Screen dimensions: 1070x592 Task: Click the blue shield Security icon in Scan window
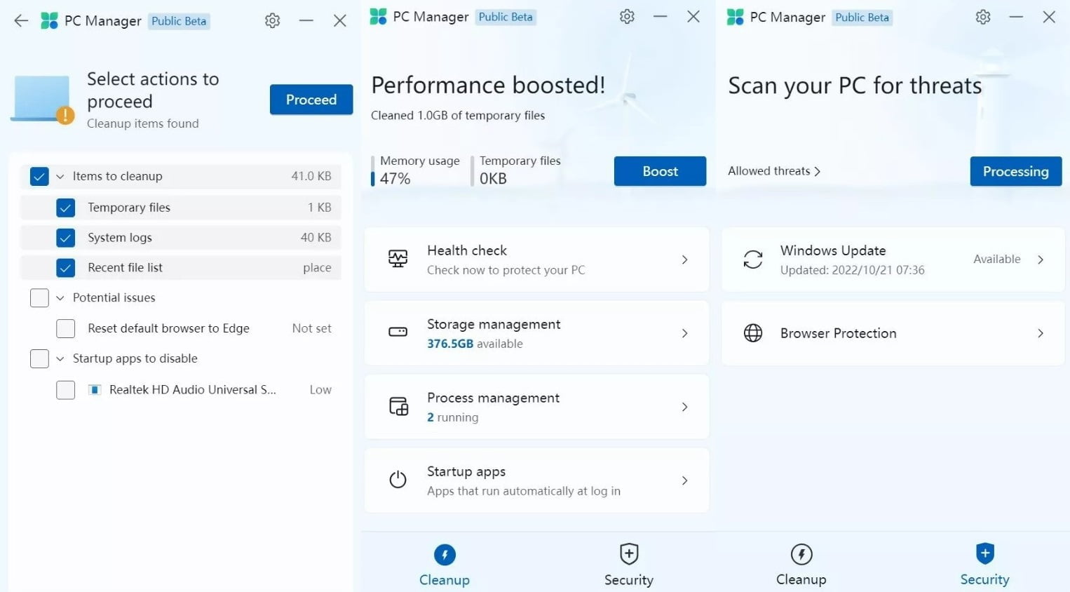(985, 553)
